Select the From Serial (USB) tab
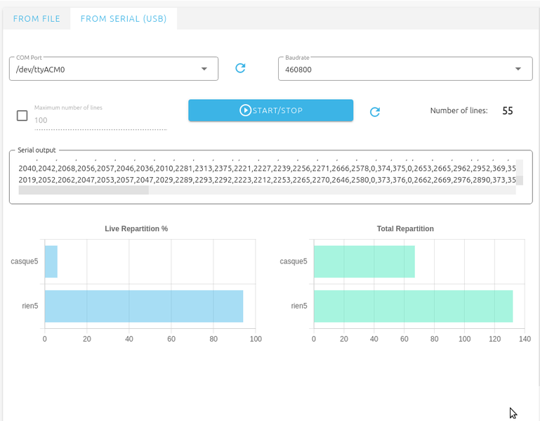Image resolution: width=540 pixels, height=421 pixels. 124,19
